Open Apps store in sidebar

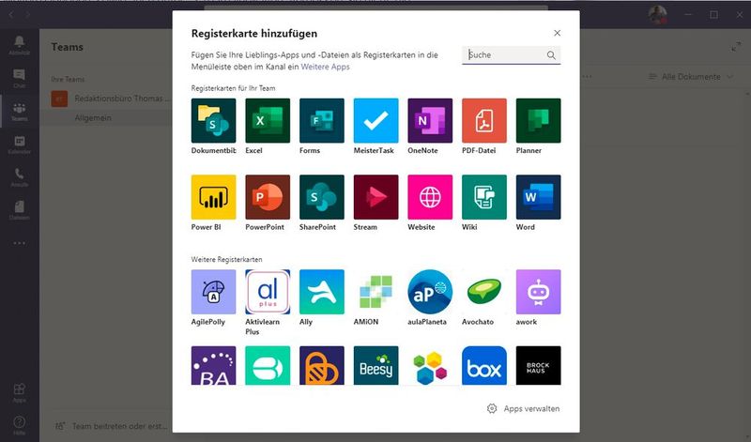tap(19, 392)
